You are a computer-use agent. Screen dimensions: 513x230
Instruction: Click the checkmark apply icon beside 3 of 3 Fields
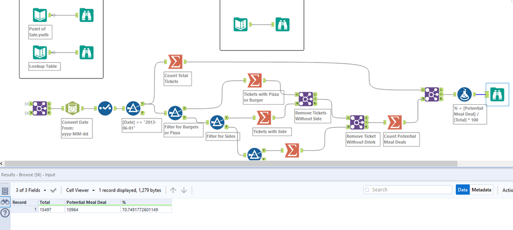point(53,190)
